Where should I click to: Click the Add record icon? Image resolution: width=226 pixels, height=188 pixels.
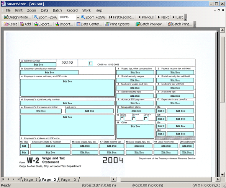click(x=22, y=24)
